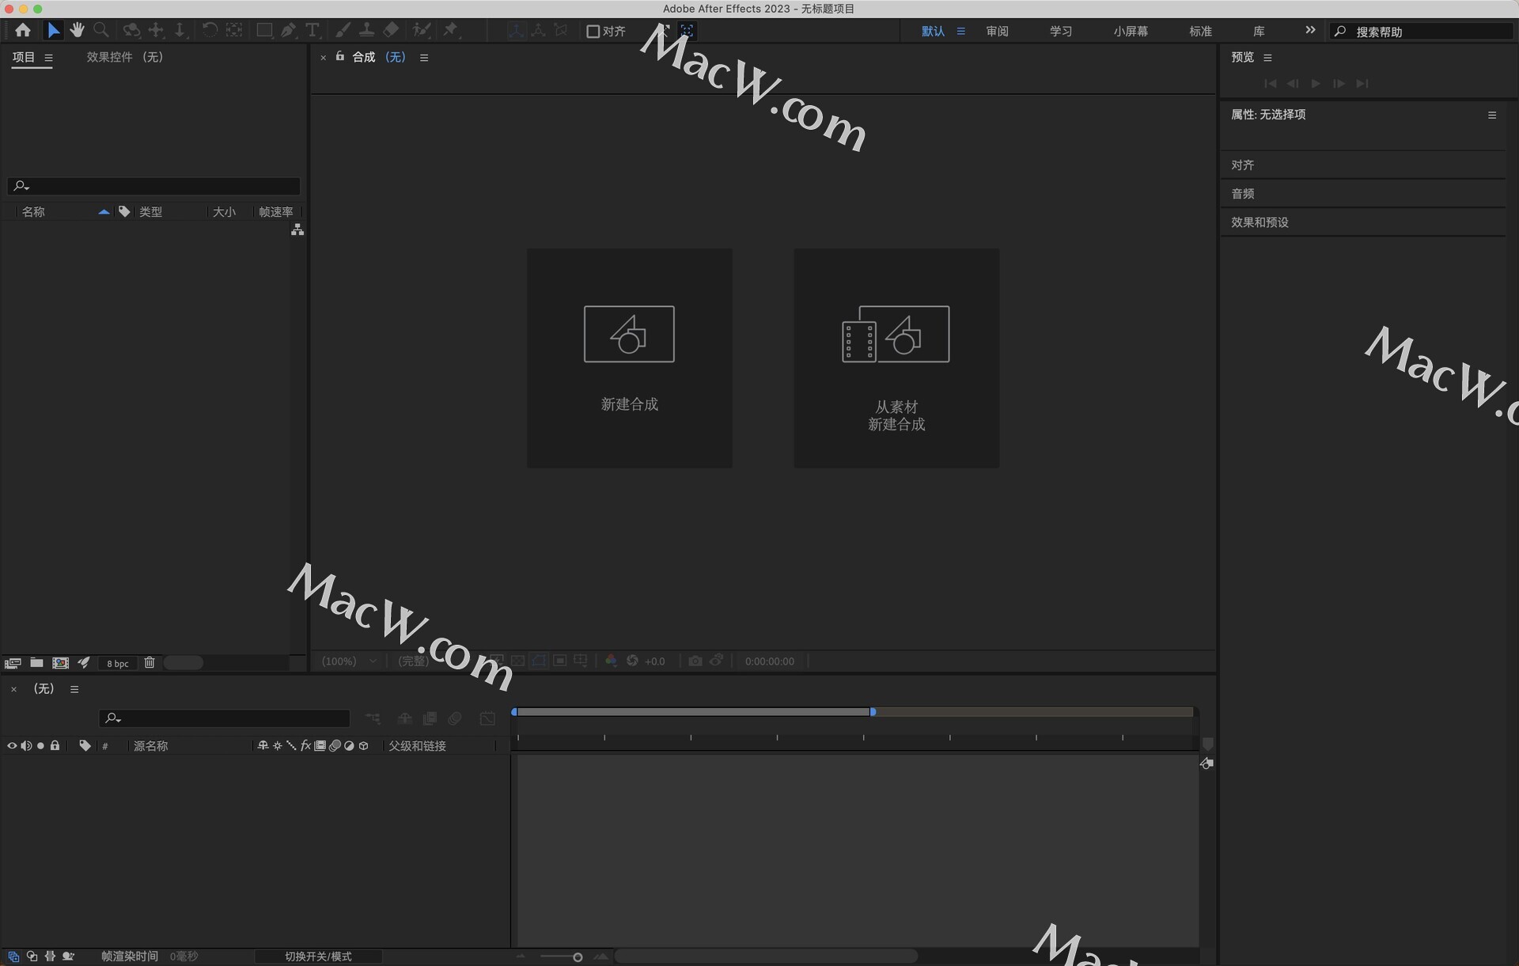Screen dimensions: 1519x966
Task: Open the 默认 workspace menu icon
Action: tap(960, 32)
